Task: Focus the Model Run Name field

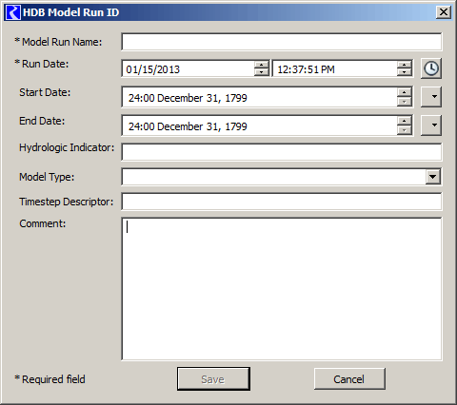Action: 282,42
